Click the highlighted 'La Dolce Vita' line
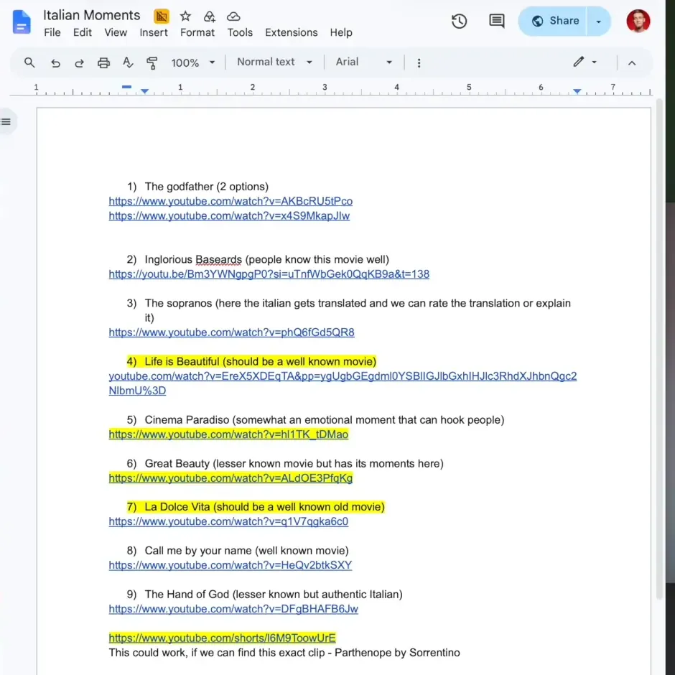 click(255, 507)
